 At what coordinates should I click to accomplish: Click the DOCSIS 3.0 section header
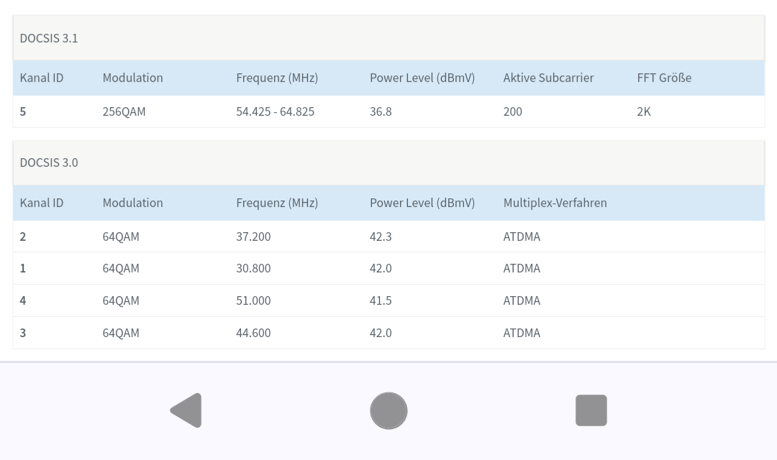tap(49, 162)
